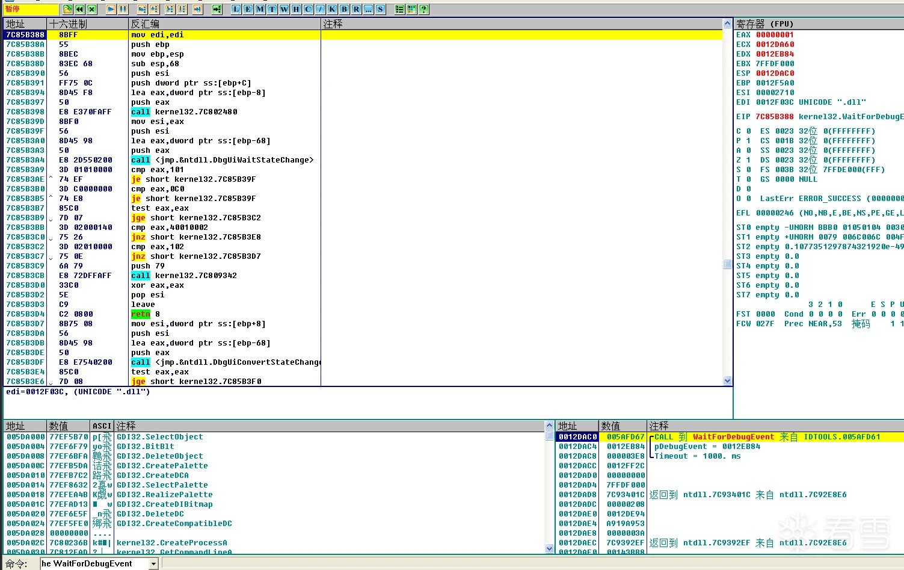Show the Source window (S button)
The height and width of the screenshot is (570, 904).
tap(381, 9)
